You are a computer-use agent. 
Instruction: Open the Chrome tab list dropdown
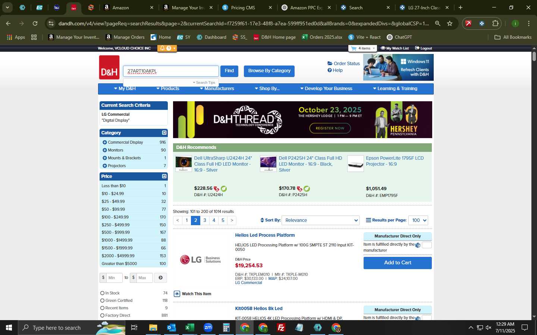(x=7, y=7)
